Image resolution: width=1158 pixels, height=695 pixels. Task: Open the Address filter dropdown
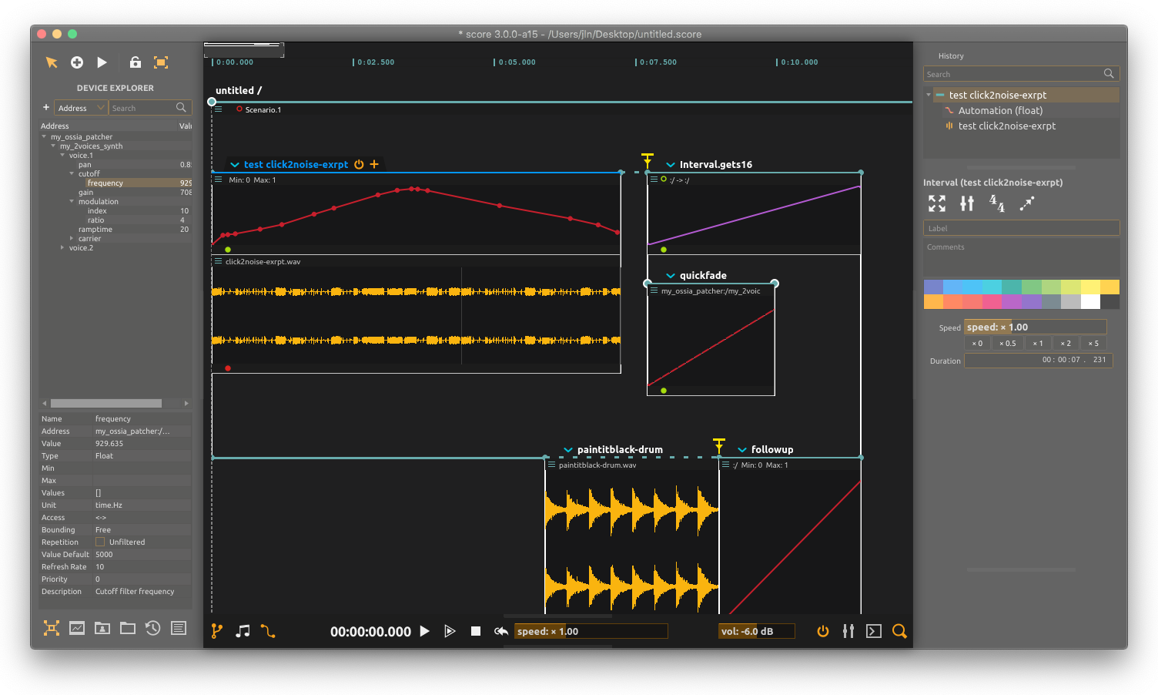coord(81,108)
